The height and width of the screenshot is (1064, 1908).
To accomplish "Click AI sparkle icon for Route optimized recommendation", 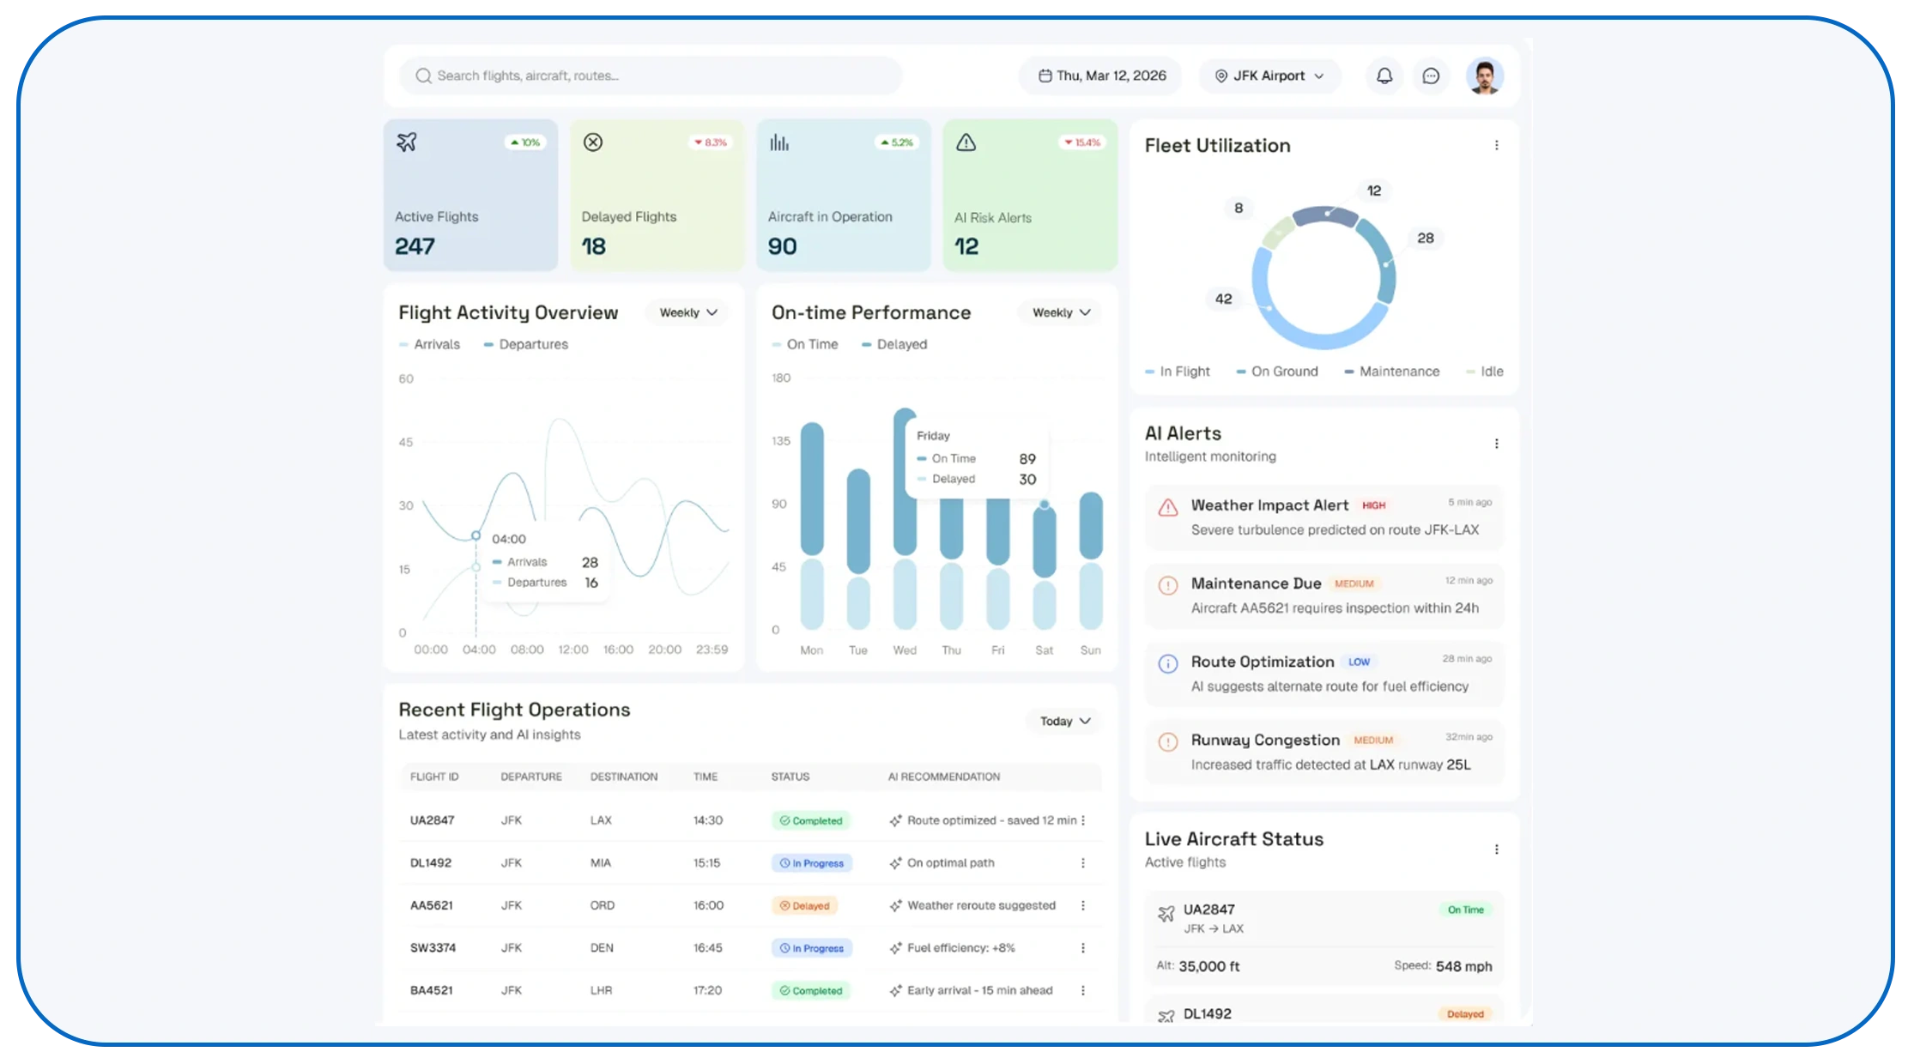I will click(895, 821).
